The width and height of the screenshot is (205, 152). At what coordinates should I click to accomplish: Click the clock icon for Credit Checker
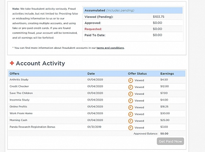click(x=130, y=87)
